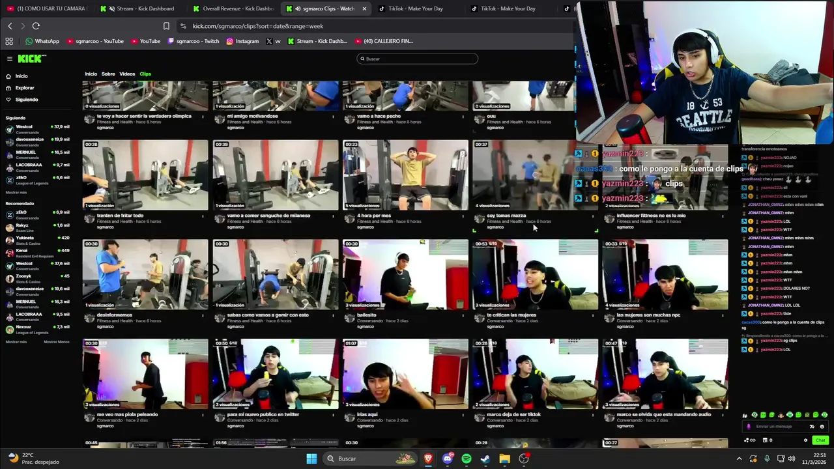Open the X bookmark labeled vv
The image size is (834, 469).
[x=273, y=41]
